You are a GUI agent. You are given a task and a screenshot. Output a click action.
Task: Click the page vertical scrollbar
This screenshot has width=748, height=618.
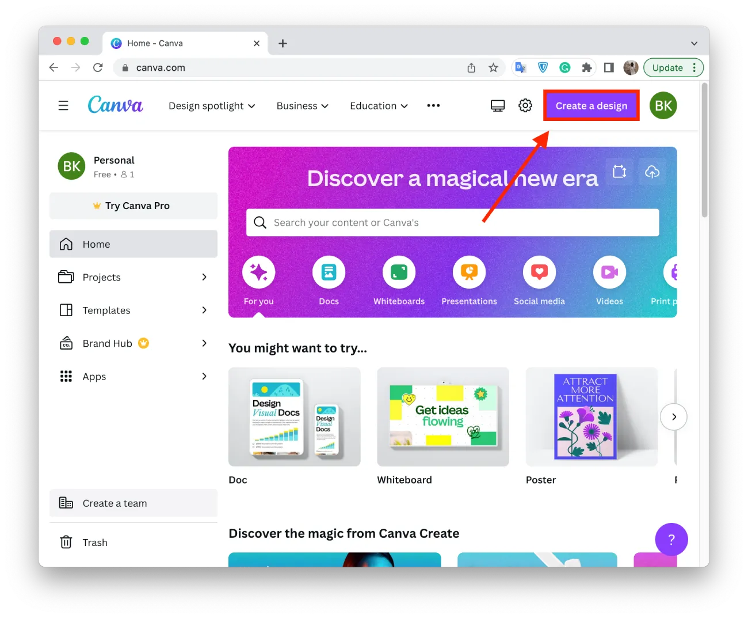coord(704,150)
